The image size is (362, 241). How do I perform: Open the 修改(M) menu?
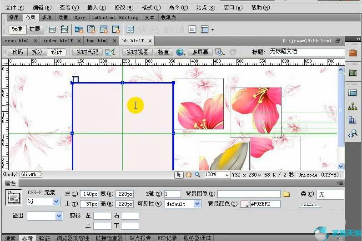tap(124, 8)
